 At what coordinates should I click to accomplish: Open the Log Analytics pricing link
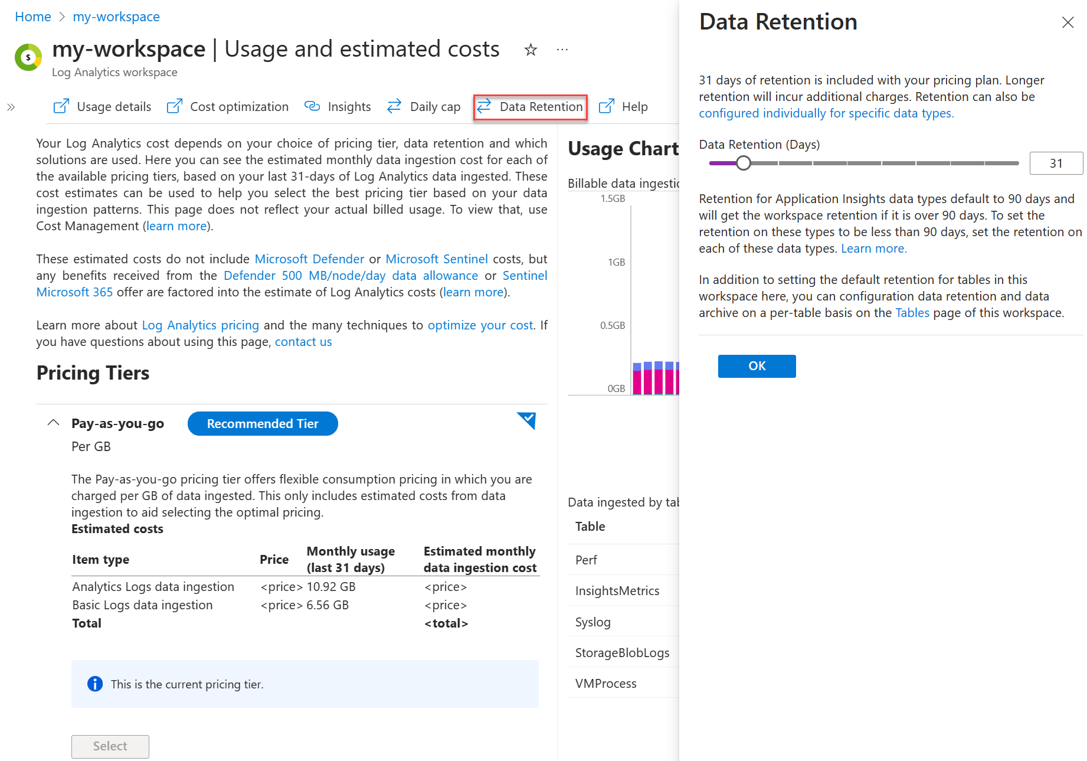tap(200, 325)
